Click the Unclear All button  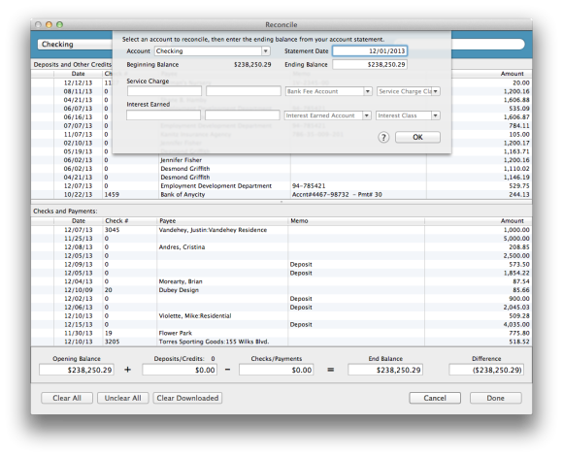(123, 398)
